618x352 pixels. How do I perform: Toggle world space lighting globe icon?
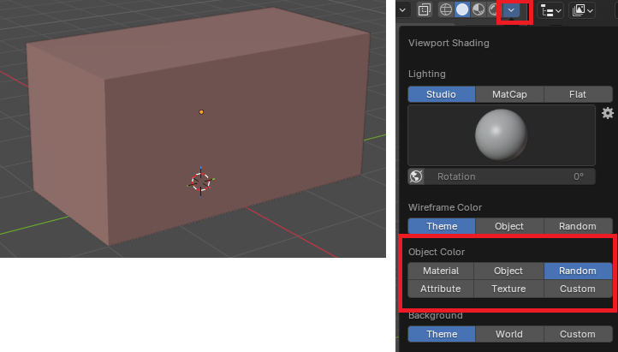(417, 176)
